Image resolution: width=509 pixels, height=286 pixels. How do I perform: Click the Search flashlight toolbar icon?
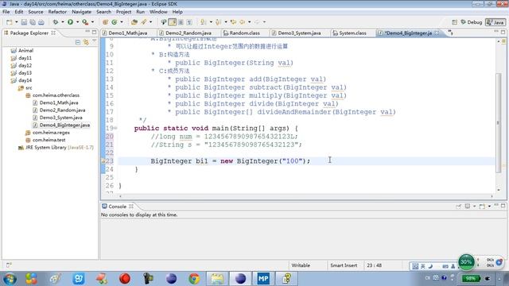tap(143, 22)
